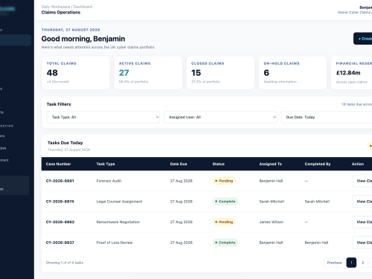Sort by the Status column header
372x279 pixels.
click(219, 164)
